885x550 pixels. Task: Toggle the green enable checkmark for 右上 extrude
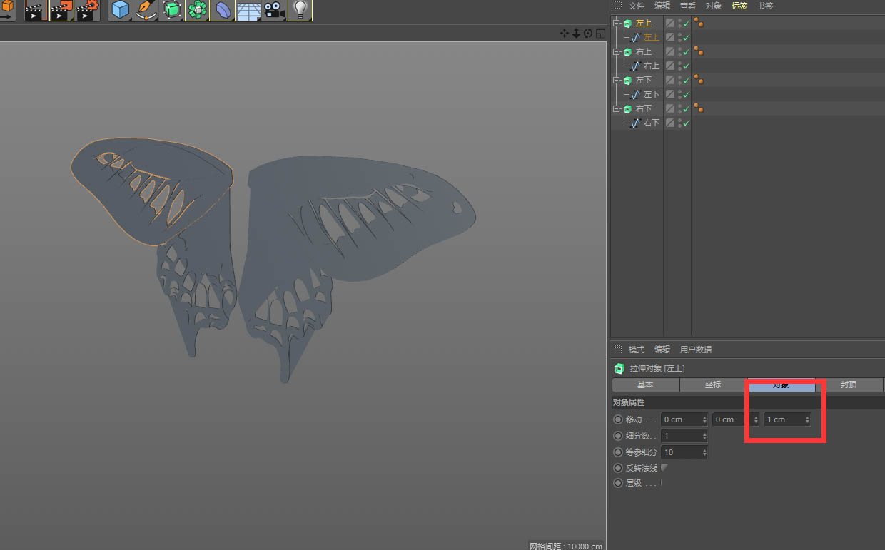(x=687, y=52)
